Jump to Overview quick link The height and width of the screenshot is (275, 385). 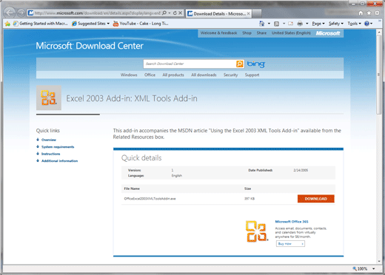coord(49,140)
